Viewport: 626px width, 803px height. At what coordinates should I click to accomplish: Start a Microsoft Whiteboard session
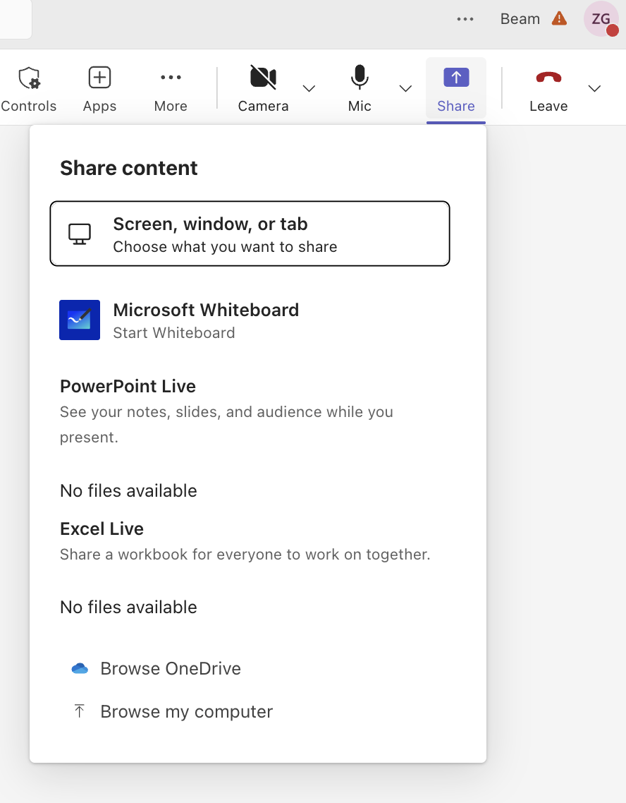coord(206,319)
